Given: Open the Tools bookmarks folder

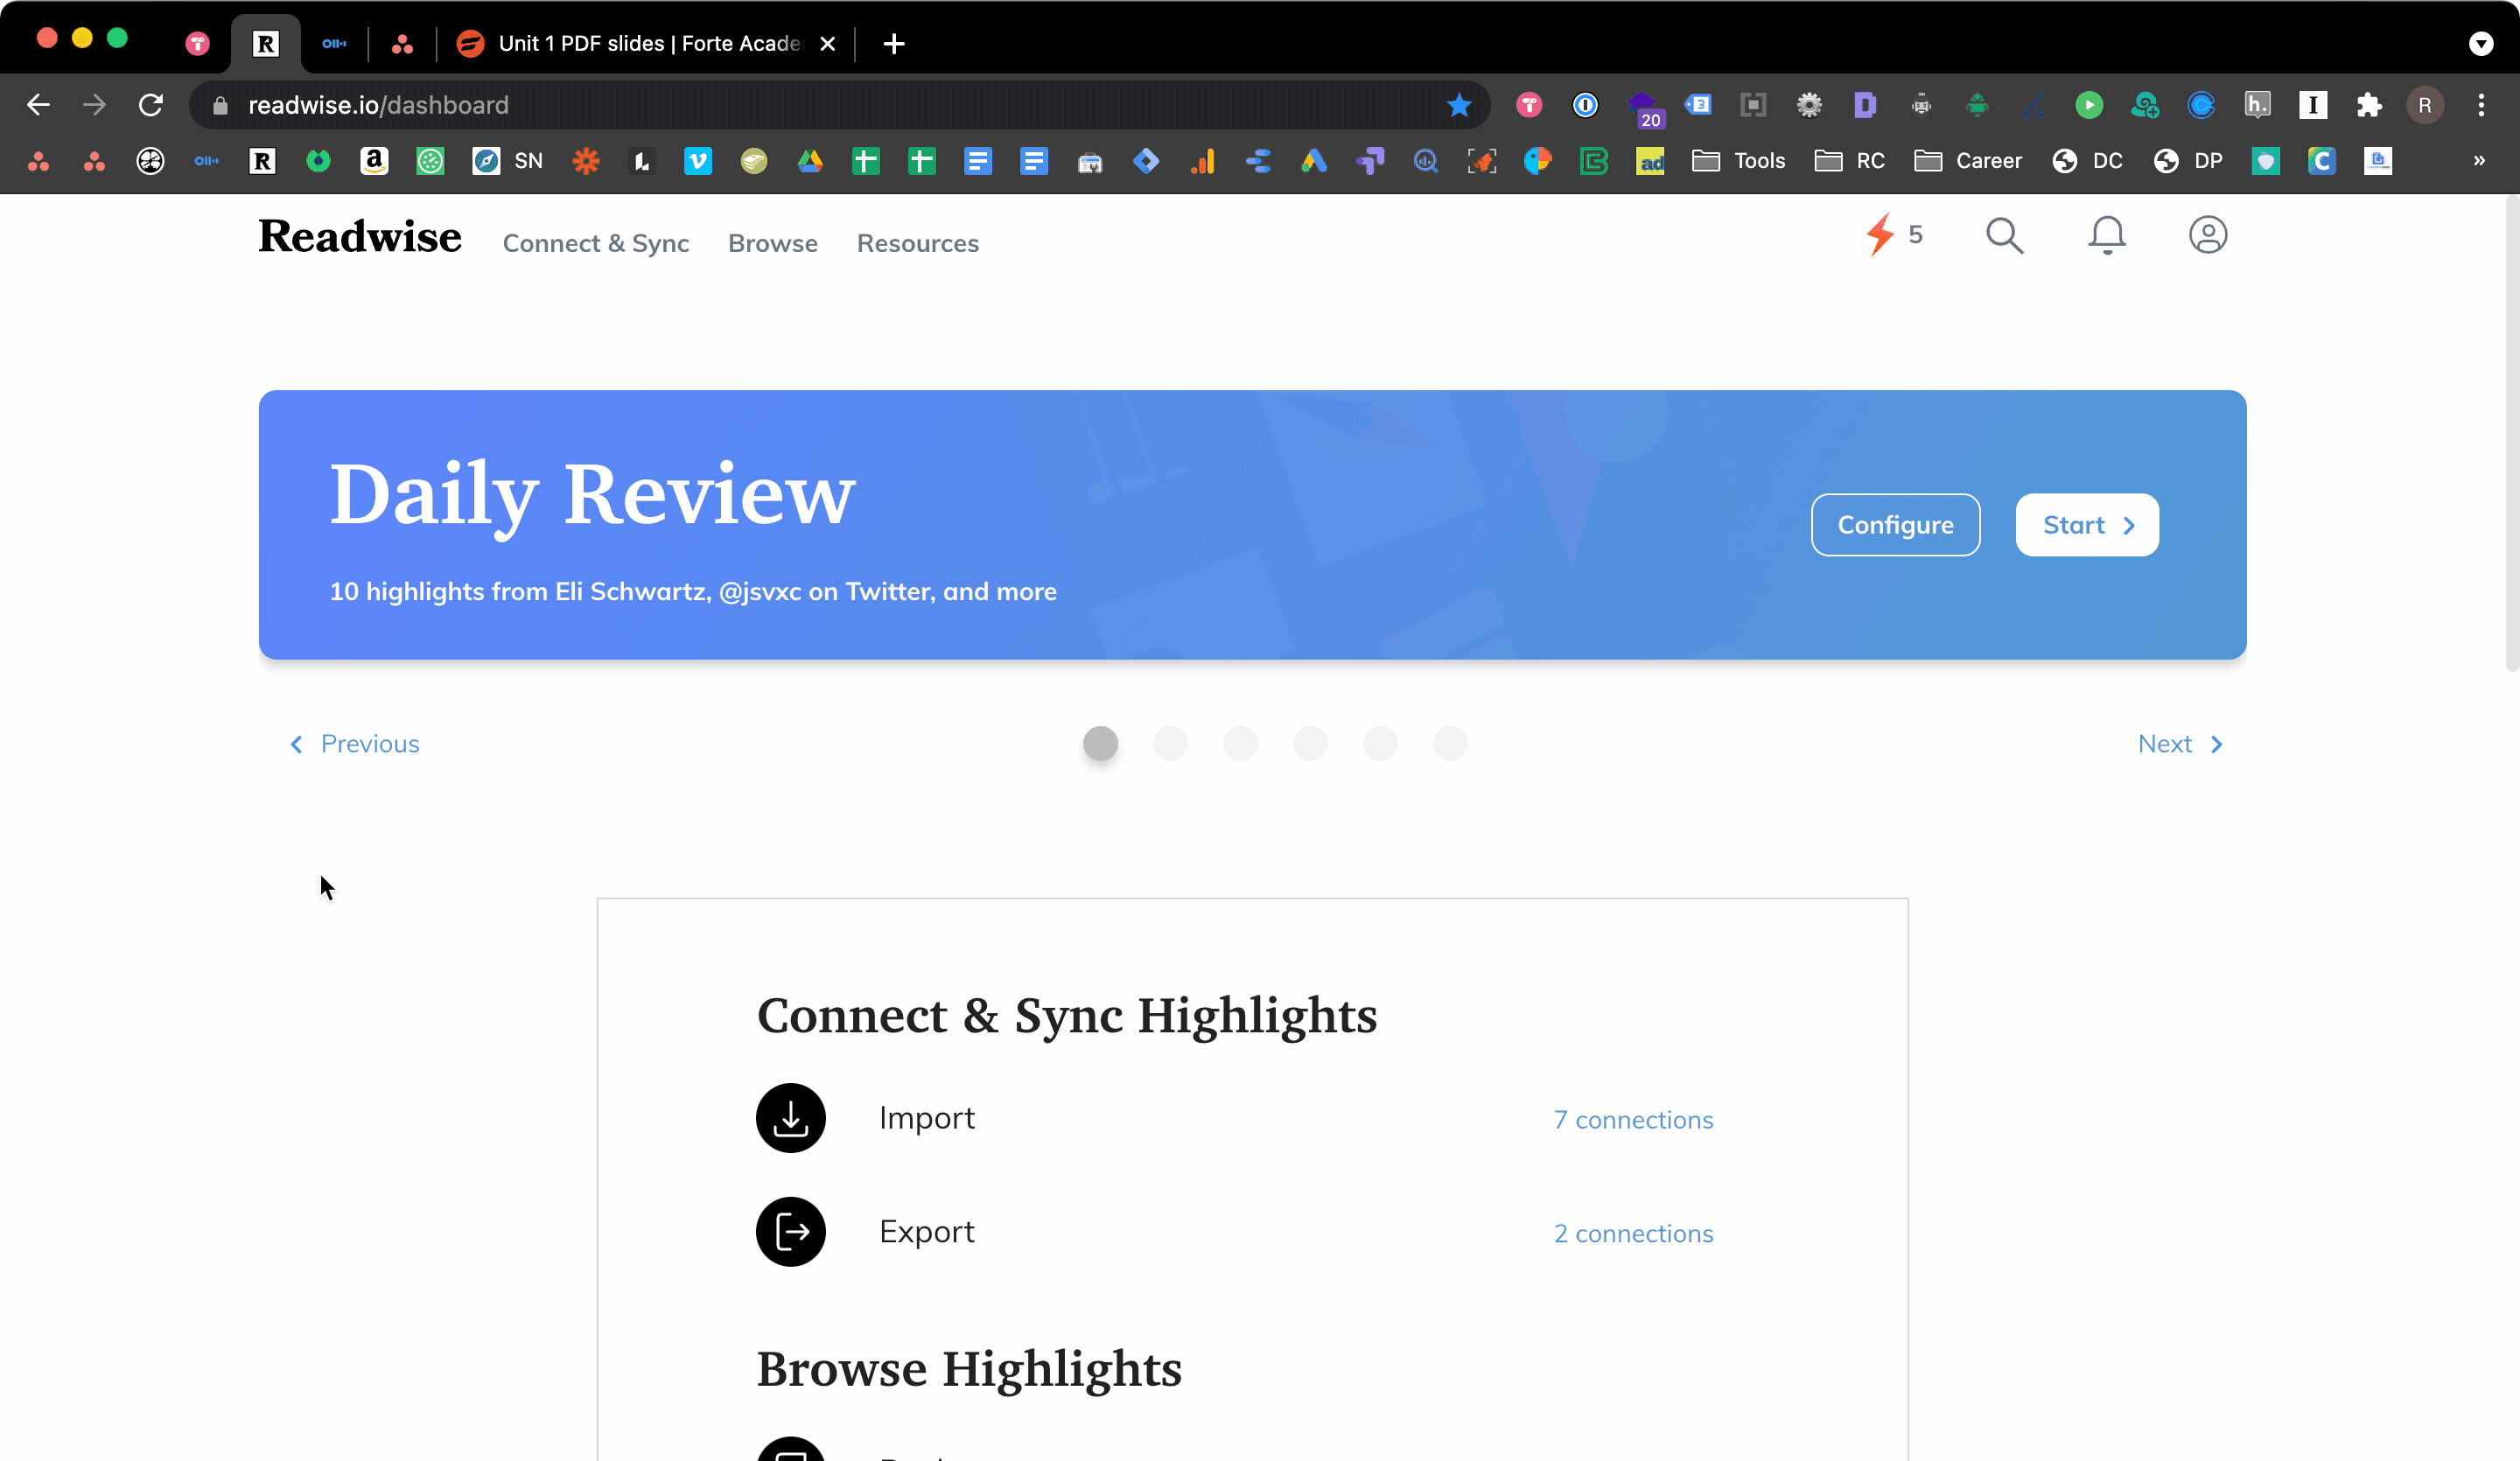Looking at the screenshot, I should pyautogui.click(x=1738, y=161).
